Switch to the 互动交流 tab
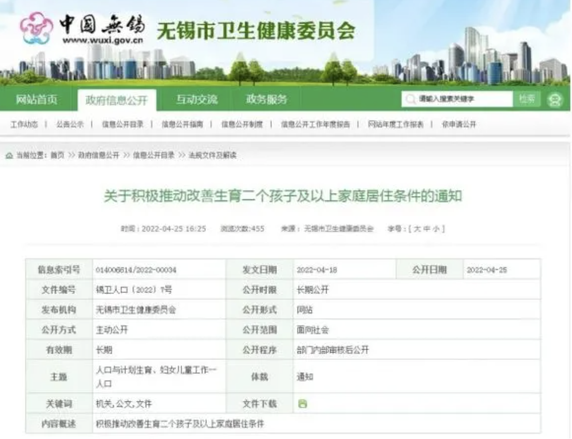Image resolution: width=572 pixels, height=439 pixels. point(197,99)
